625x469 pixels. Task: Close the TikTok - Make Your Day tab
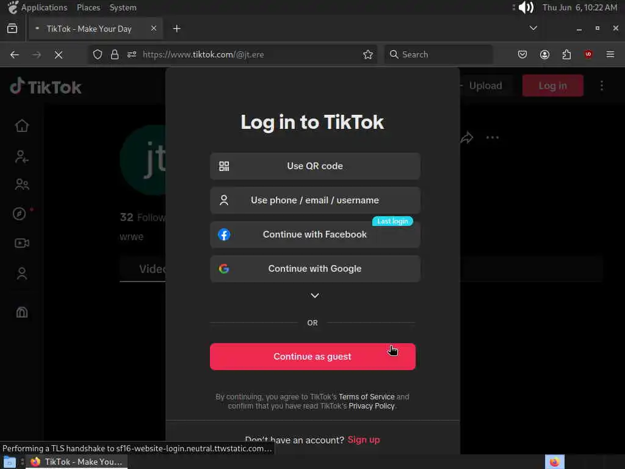(153, 28)
